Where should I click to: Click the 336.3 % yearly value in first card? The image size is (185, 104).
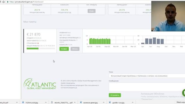coord(64,10)
